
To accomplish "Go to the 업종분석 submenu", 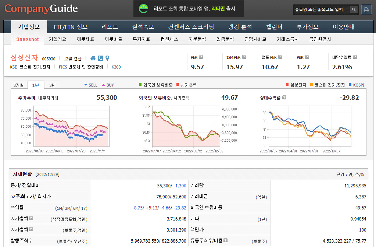I will [x=225, y=39].
